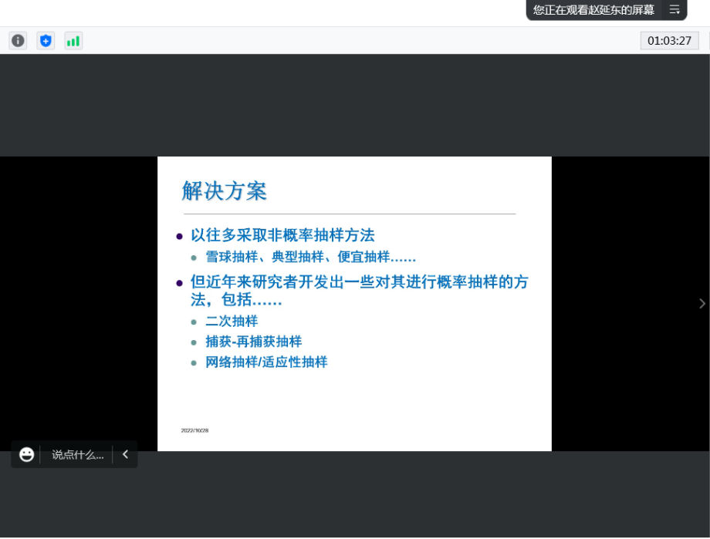Click the 01:03:27 meeting timer
Viewport: 710px width, 539px height.
click(669, 41)
